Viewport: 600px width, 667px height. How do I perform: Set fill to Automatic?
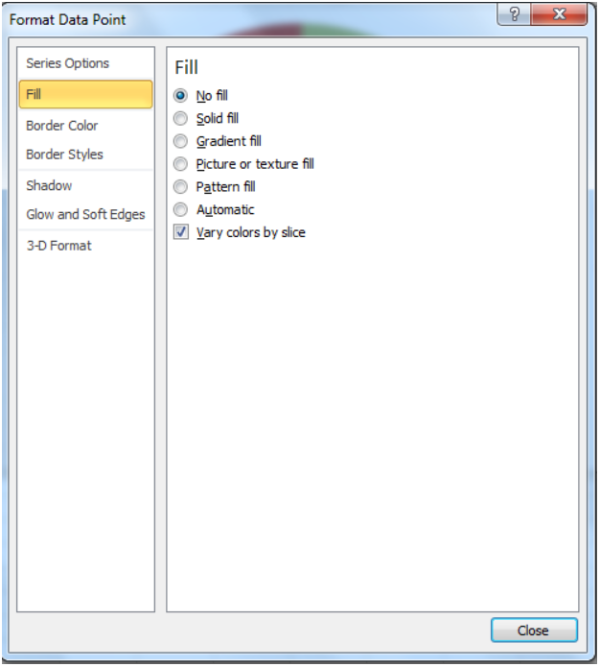point(180,210)
